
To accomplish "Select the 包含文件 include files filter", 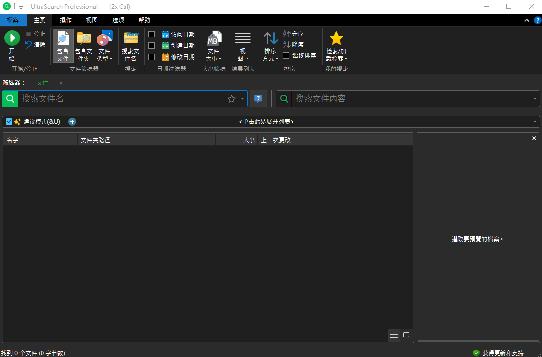I will click(x=63, y=45).
